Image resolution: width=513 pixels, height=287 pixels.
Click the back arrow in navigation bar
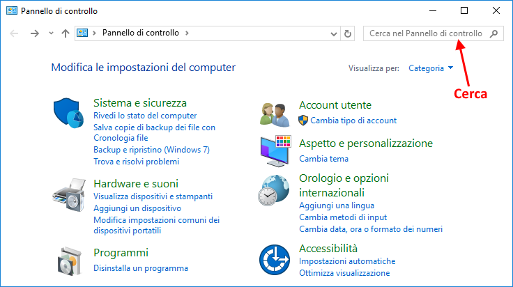tap(14, 33)
